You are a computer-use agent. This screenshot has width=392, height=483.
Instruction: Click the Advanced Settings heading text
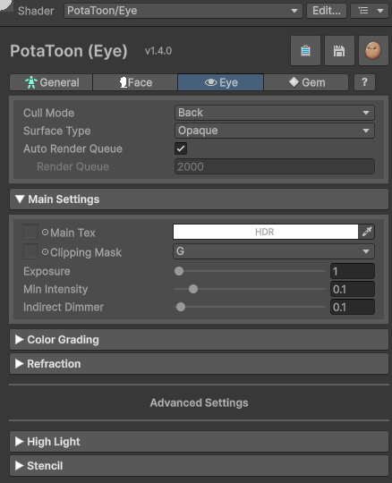point(199,402)
